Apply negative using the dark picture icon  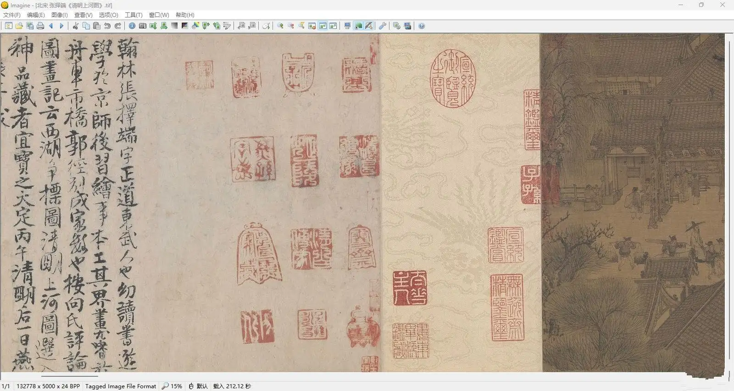[185, 26]
